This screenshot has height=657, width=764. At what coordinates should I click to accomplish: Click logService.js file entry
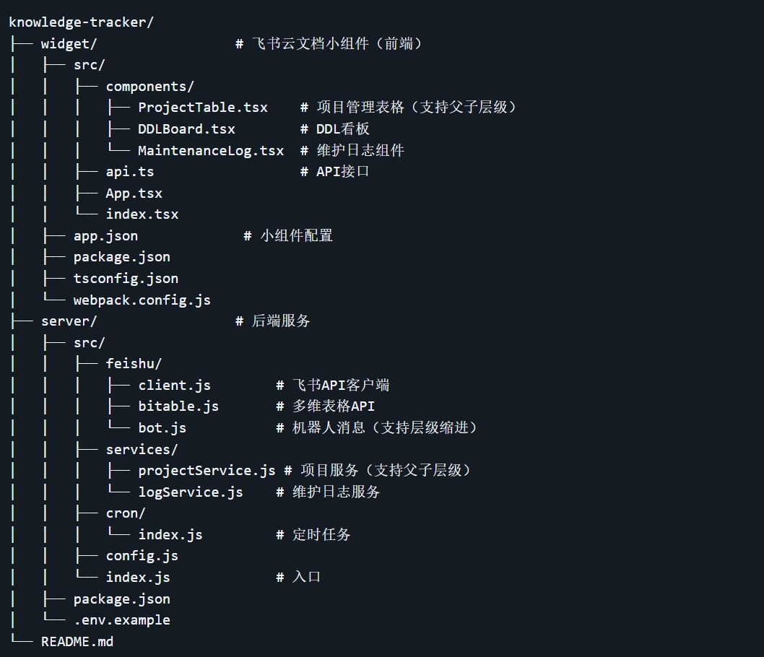pos(191,492)
